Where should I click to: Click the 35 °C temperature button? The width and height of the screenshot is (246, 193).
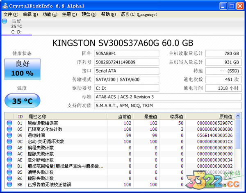tap(23, 100)
